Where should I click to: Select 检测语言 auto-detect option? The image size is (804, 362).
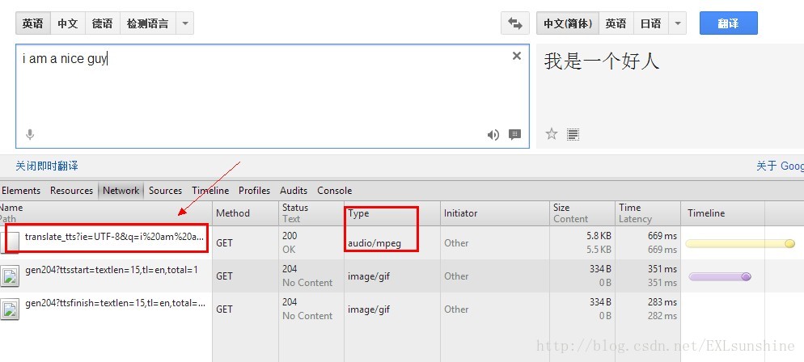pyautogui.click(x=148, y=23)
